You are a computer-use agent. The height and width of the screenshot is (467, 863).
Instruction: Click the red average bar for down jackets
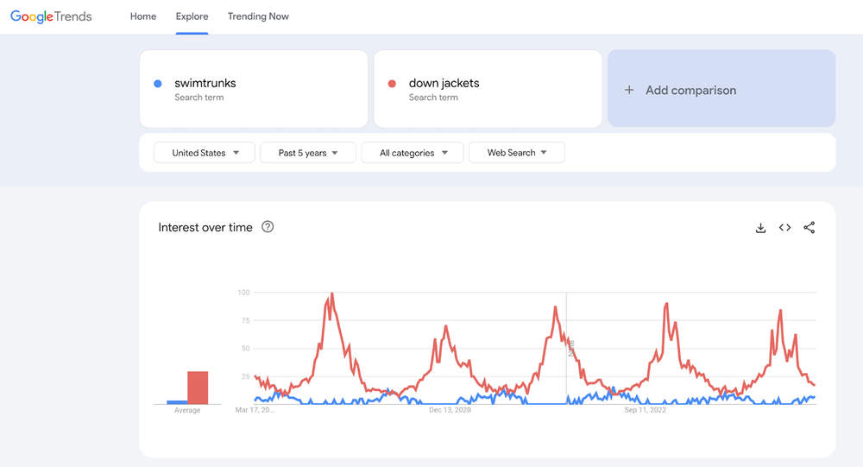(198, 388)
